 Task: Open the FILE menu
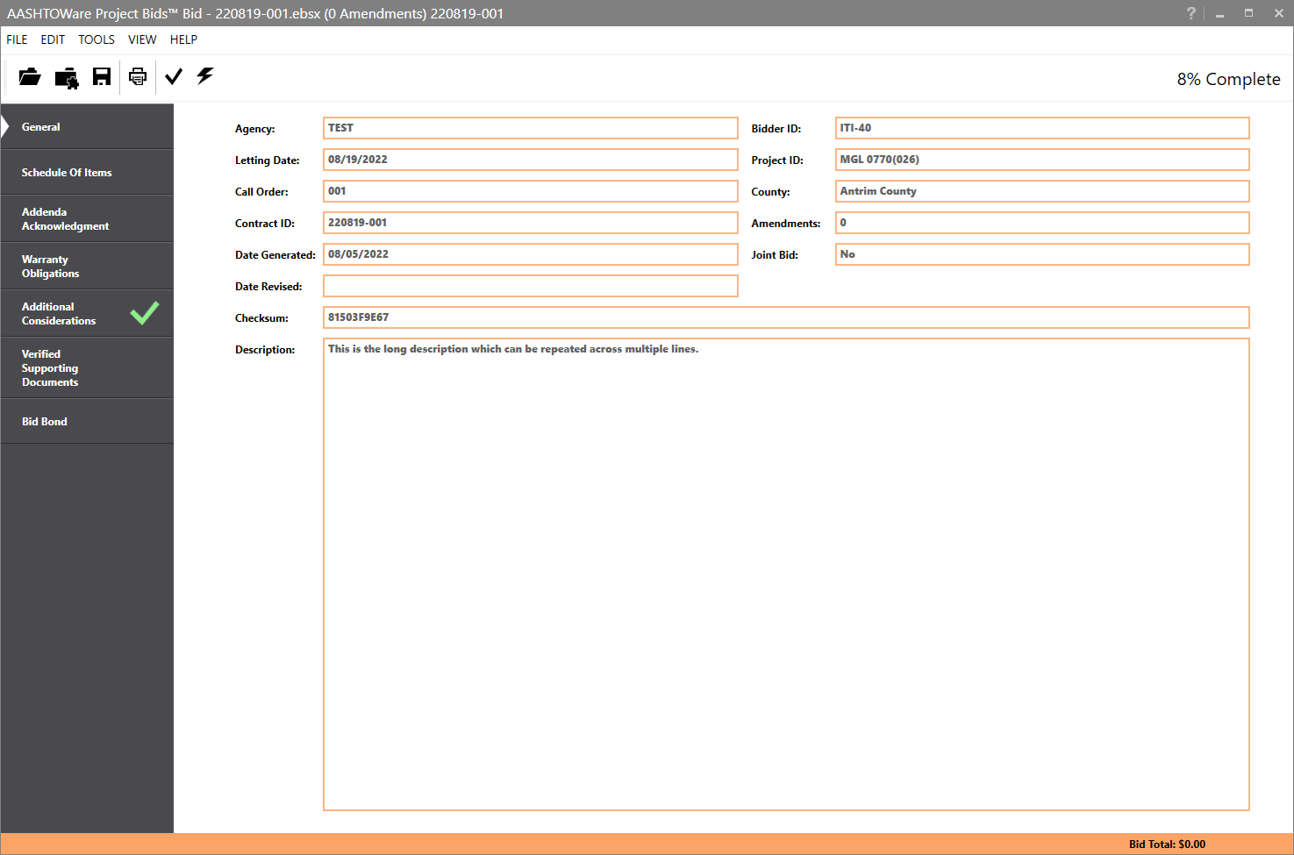pos(17,39)
